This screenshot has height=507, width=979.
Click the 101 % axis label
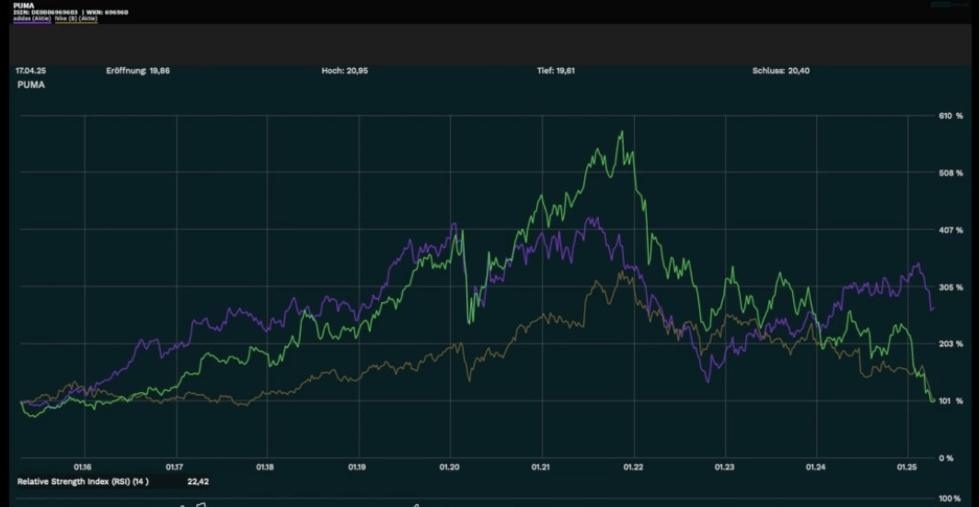[950, 401]
